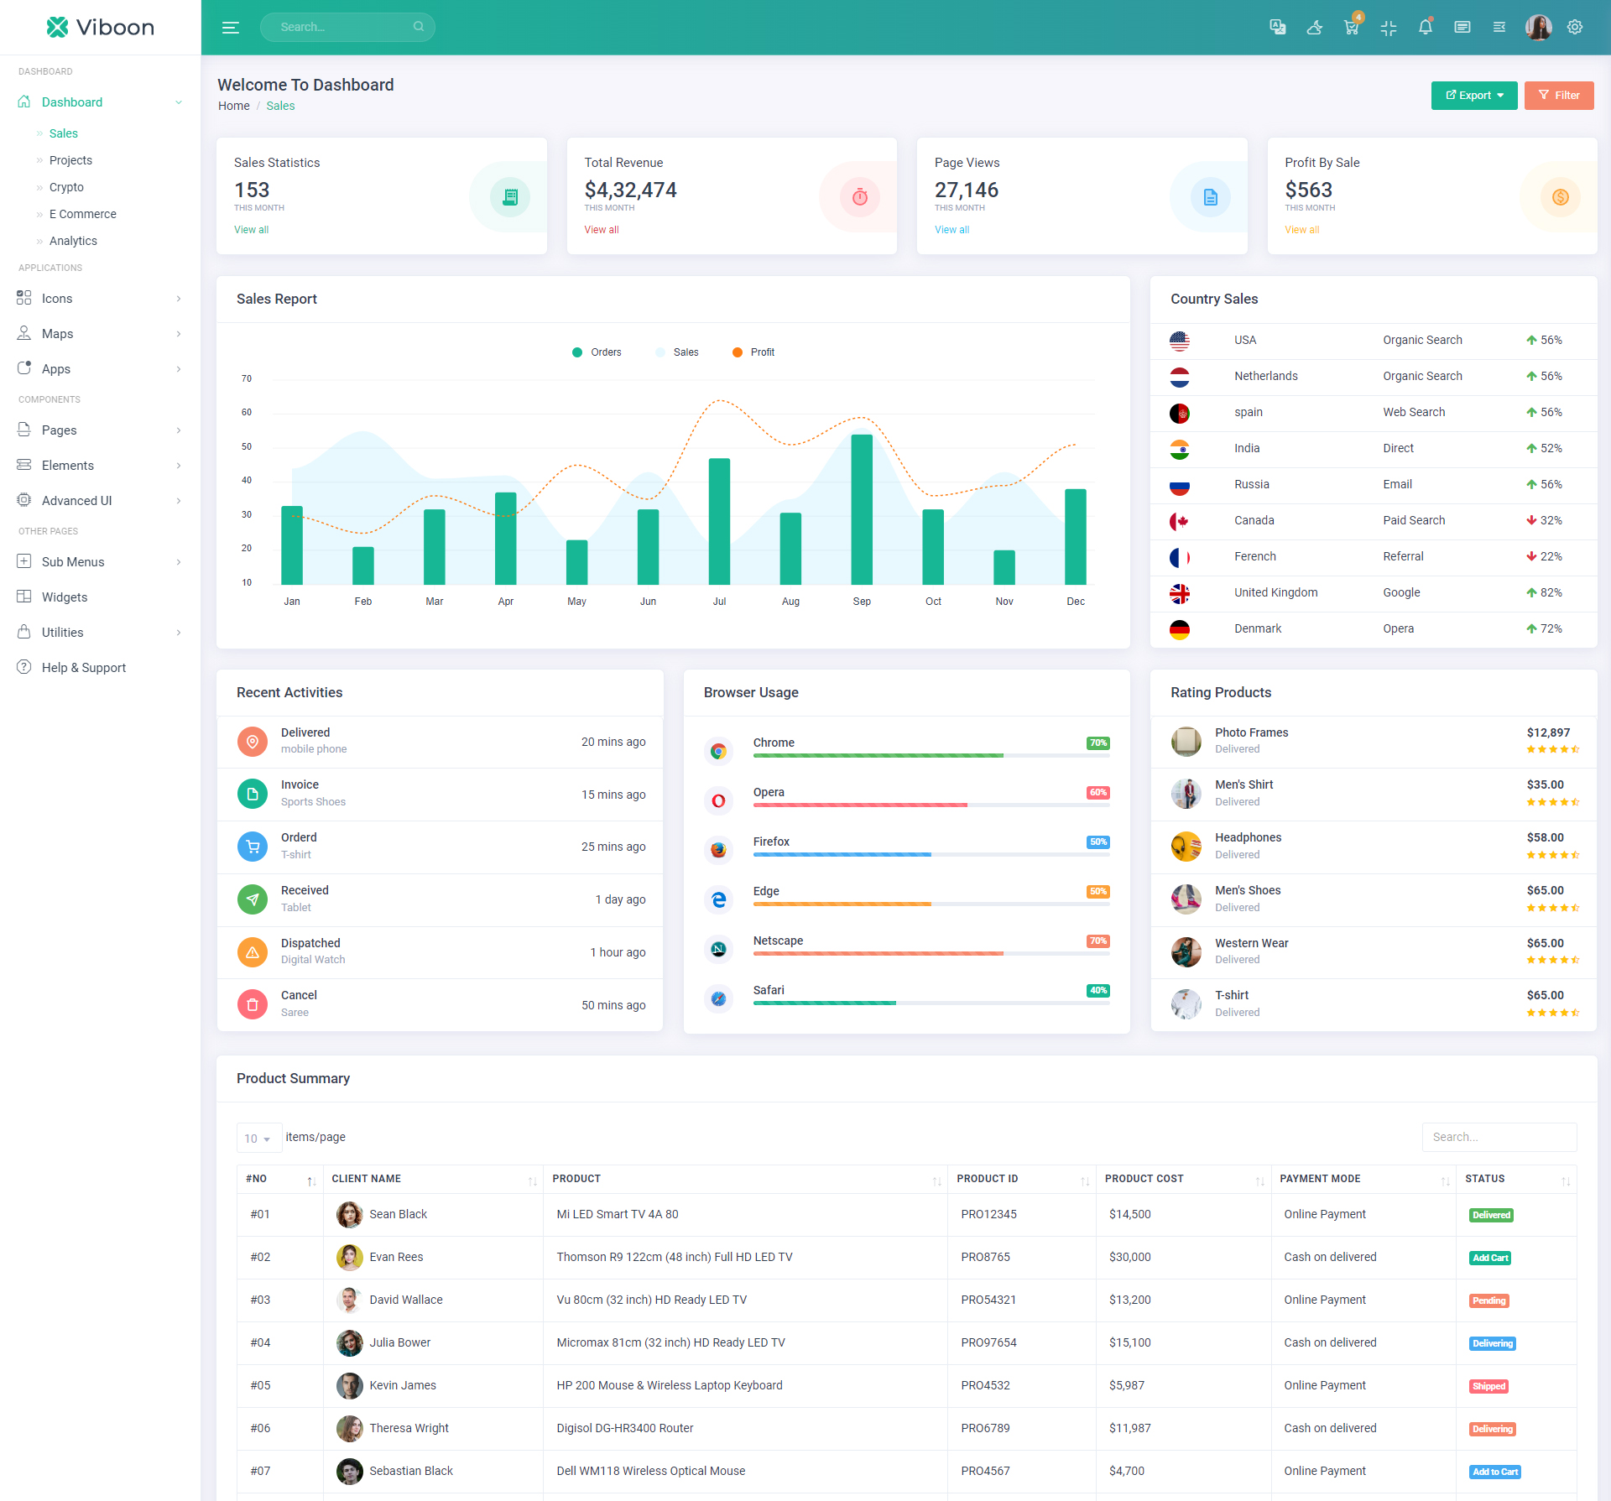Screen dimensions: 1611x1501
Task: Open the language translation icon
Action: point(1277,27)
